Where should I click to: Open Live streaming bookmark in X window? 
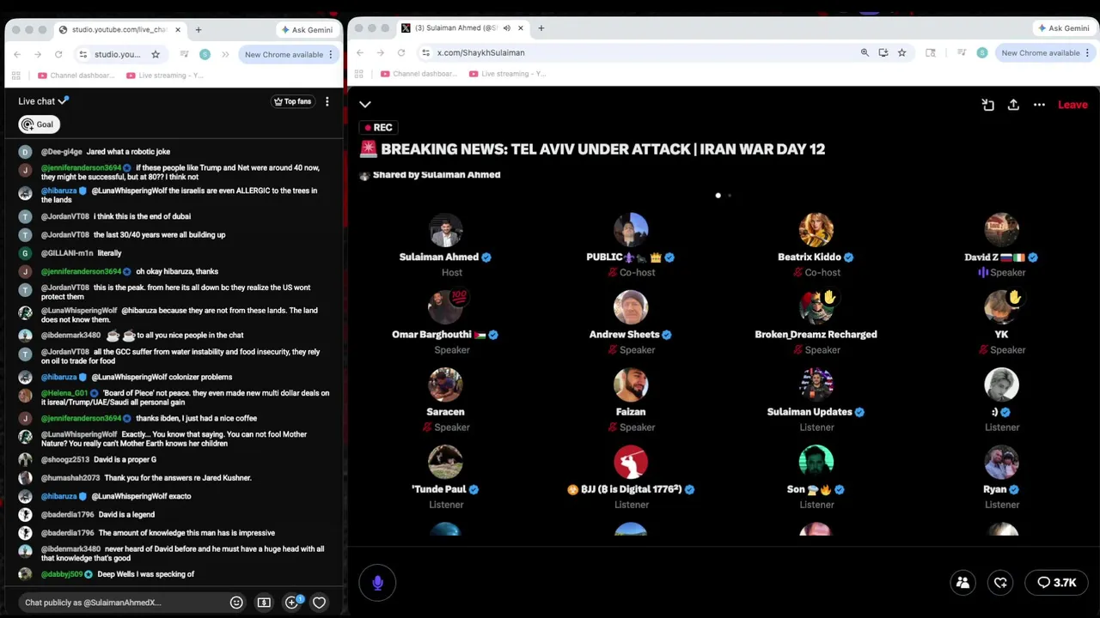[x=507, y=74]
